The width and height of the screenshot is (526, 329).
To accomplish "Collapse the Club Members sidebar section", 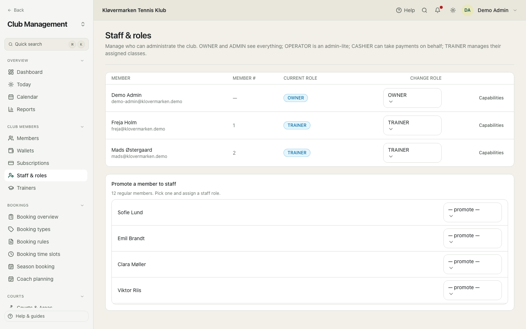I will coord(82,127).
